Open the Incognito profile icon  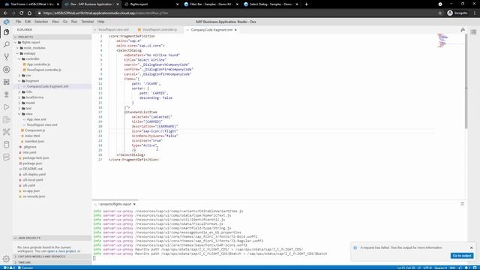click(457, 13)
